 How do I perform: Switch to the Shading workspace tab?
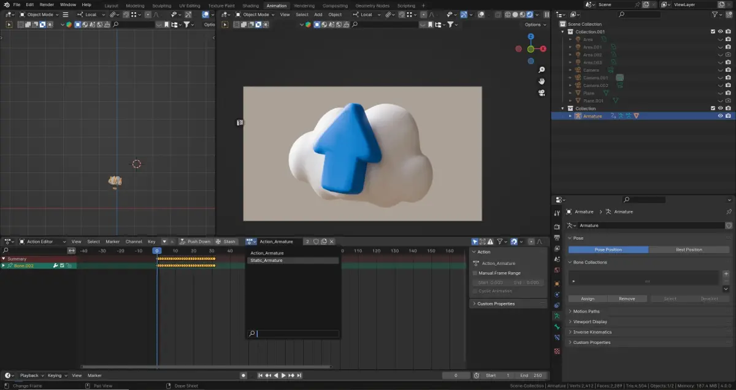[x=251, y=6]
